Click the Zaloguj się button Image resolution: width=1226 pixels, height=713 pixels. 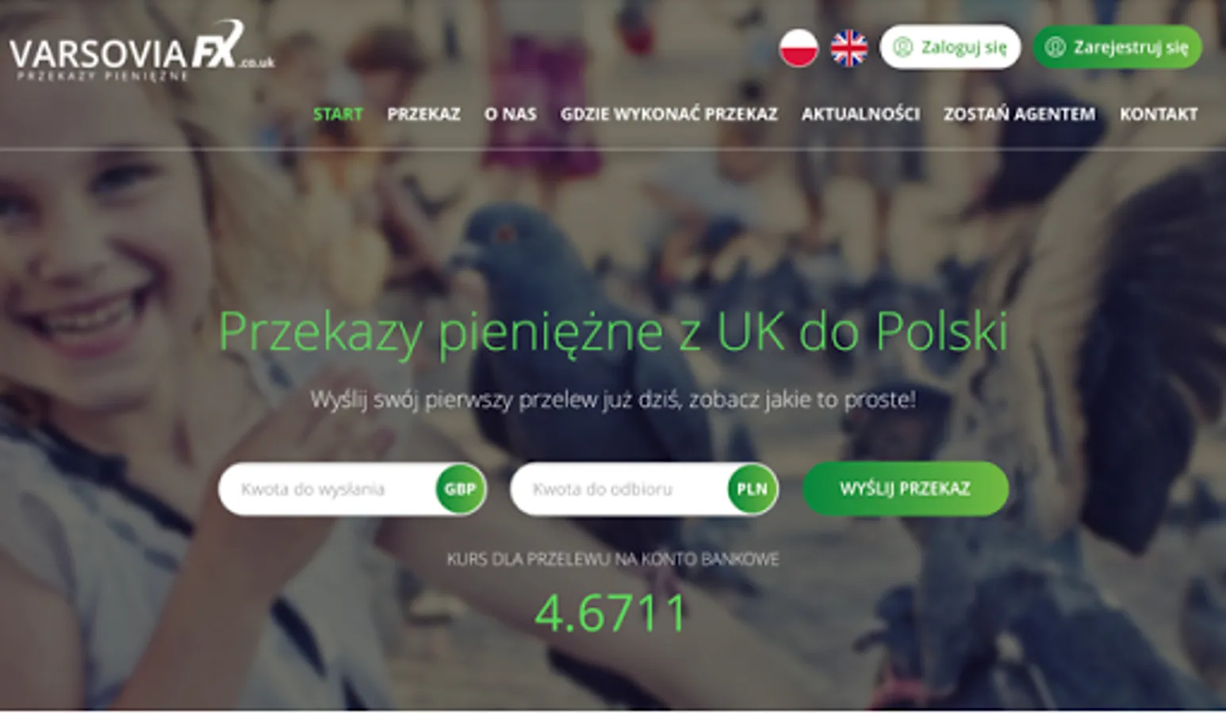pyautogui.click(x=950, y=48)
